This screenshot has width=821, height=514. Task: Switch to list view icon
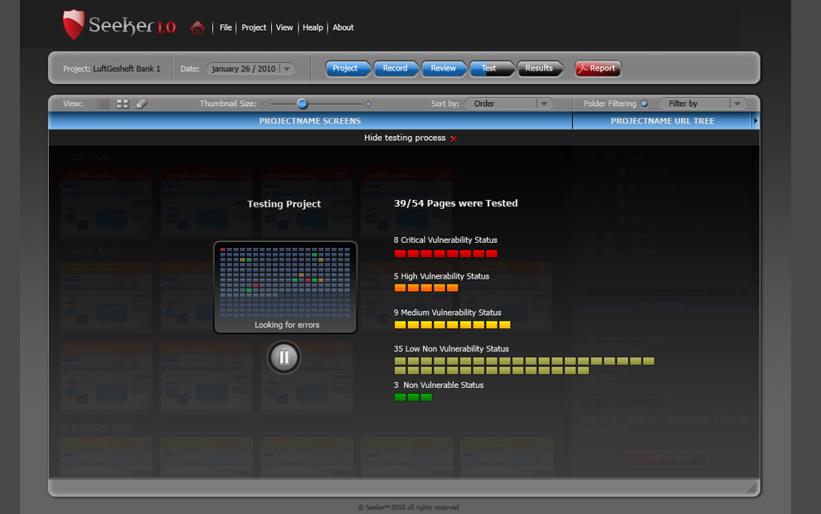pyautogui.click(x=103, y=104)
